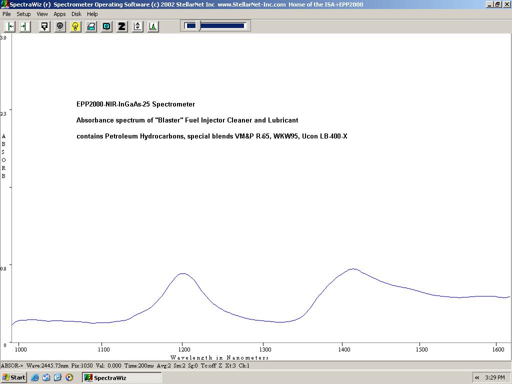The height and width of the screenshot is (384, 512).
Task: Click the vertical autoscale arrows icon
Action: point(137,26)
